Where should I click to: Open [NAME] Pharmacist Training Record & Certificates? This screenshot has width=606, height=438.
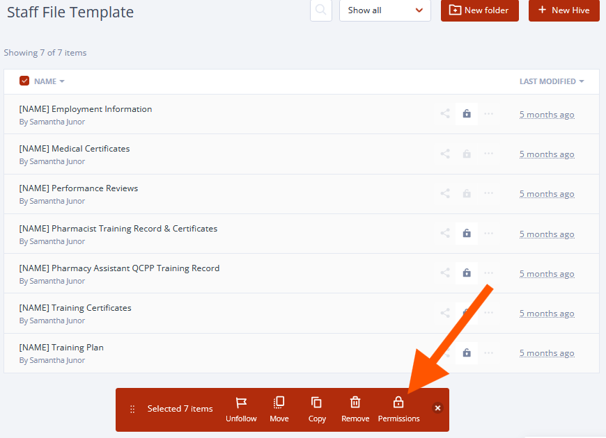click(118, 229)
